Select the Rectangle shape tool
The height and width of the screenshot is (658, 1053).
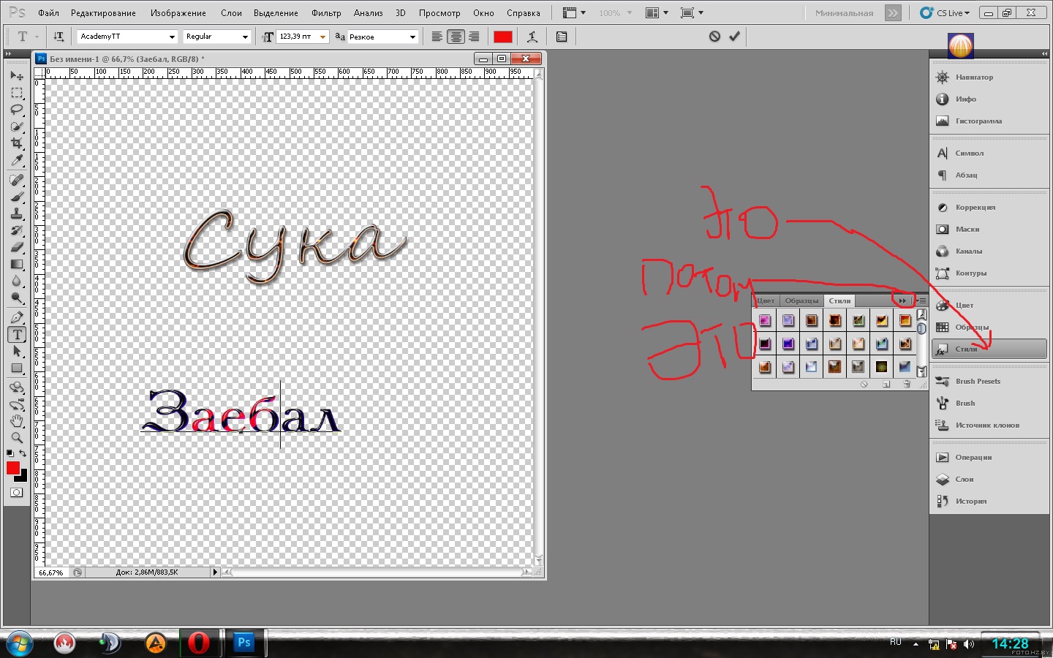(x=17, y=368)
